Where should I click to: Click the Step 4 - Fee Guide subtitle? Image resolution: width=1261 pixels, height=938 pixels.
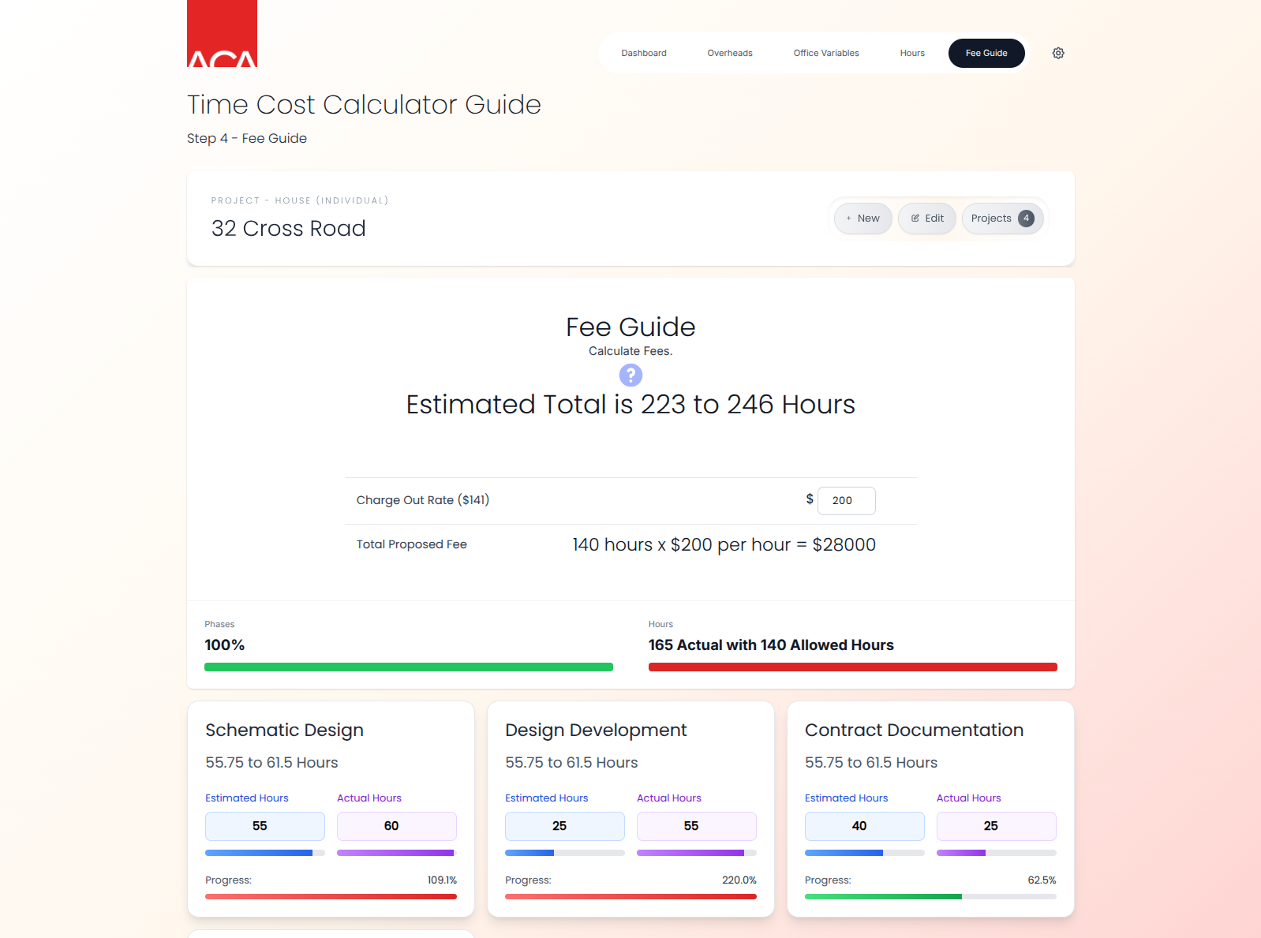click(x=247, y=138)
